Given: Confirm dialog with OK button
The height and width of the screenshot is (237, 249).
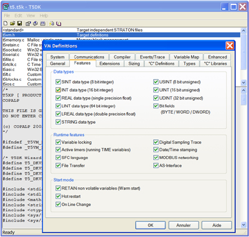Looking at the screenshot, I should point(151,225).
